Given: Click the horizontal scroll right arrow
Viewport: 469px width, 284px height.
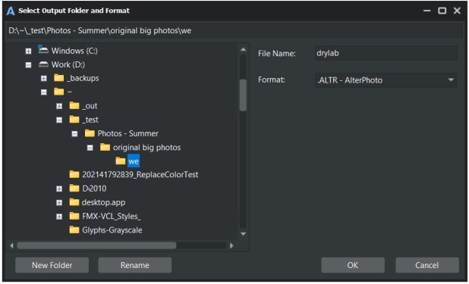Looking at the screenshot, I should pos(231,245).
